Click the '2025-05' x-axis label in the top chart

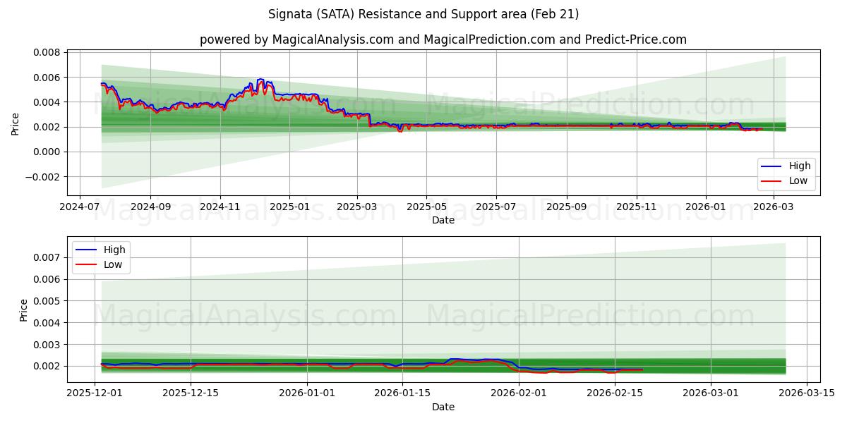pos(427,208)
